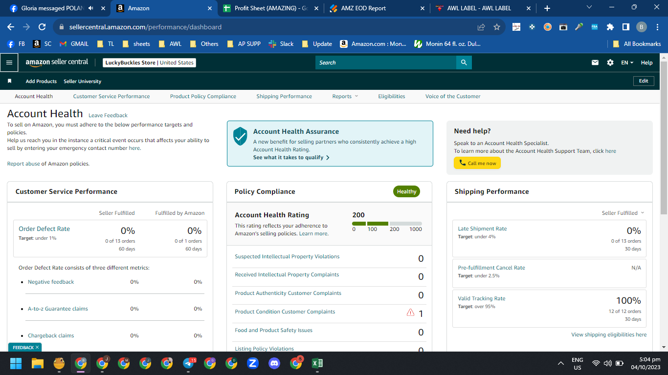Open a new browser tab with plus
The width and height of the screenshot is (668, 375).
[x=547, y=8]
